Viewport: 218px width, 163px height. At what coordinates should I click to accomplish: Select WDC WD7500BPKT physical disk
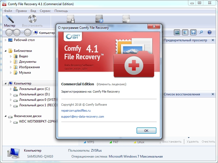point(37,121)
